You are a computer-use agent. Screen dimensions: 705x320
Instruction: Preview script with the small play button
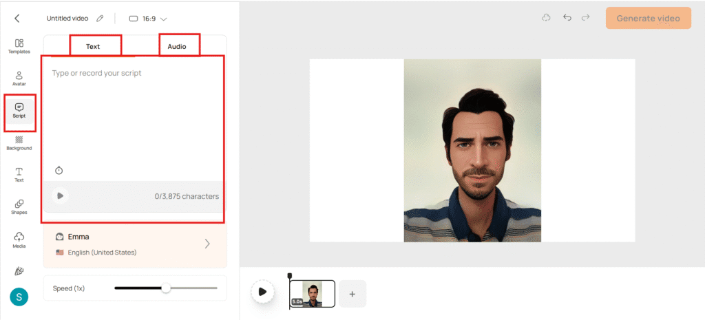(x=60, y=196)
